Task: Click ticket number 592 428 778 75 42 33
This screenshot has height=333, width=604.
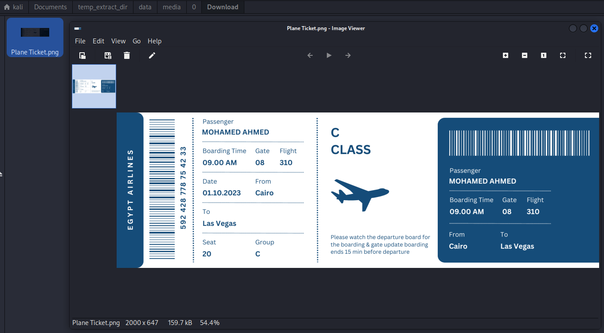Action: (x=183, y=188)
